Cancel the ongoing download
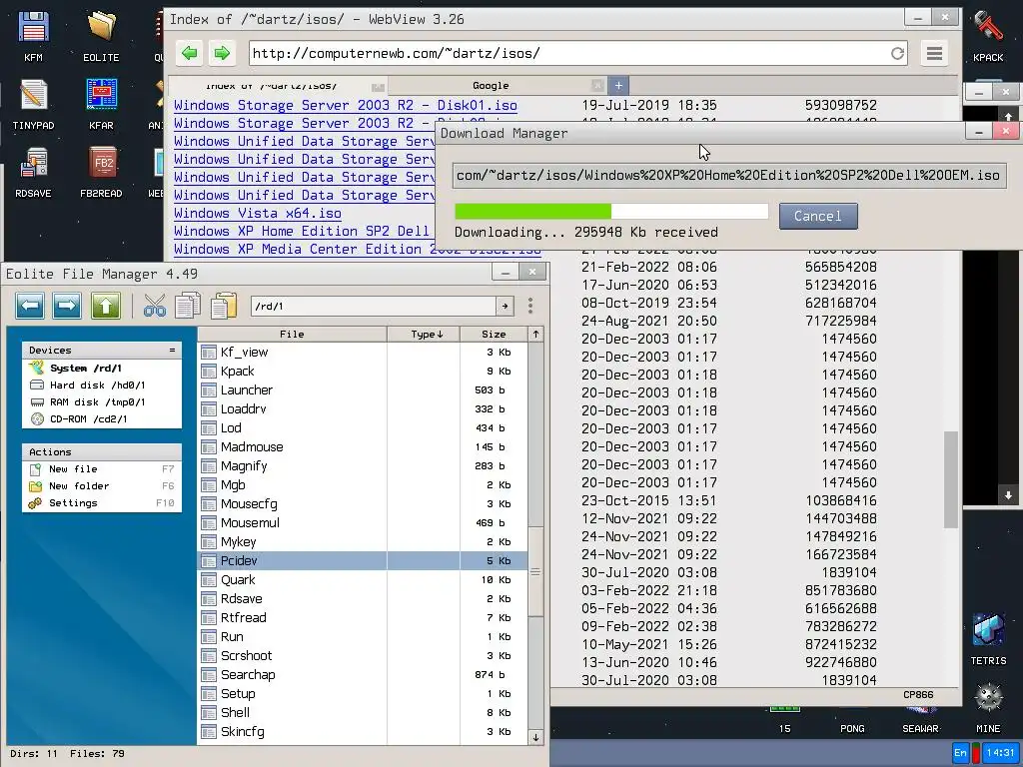 818,216
